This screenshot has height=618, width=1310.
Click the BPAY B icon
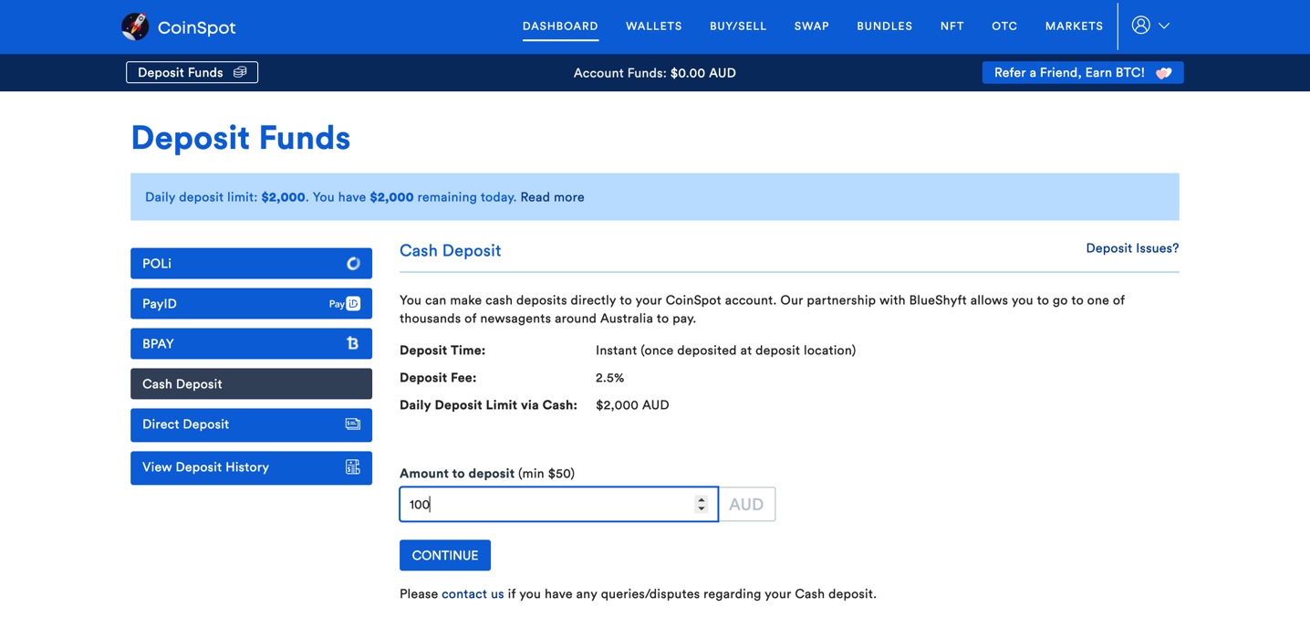(353, 343)
